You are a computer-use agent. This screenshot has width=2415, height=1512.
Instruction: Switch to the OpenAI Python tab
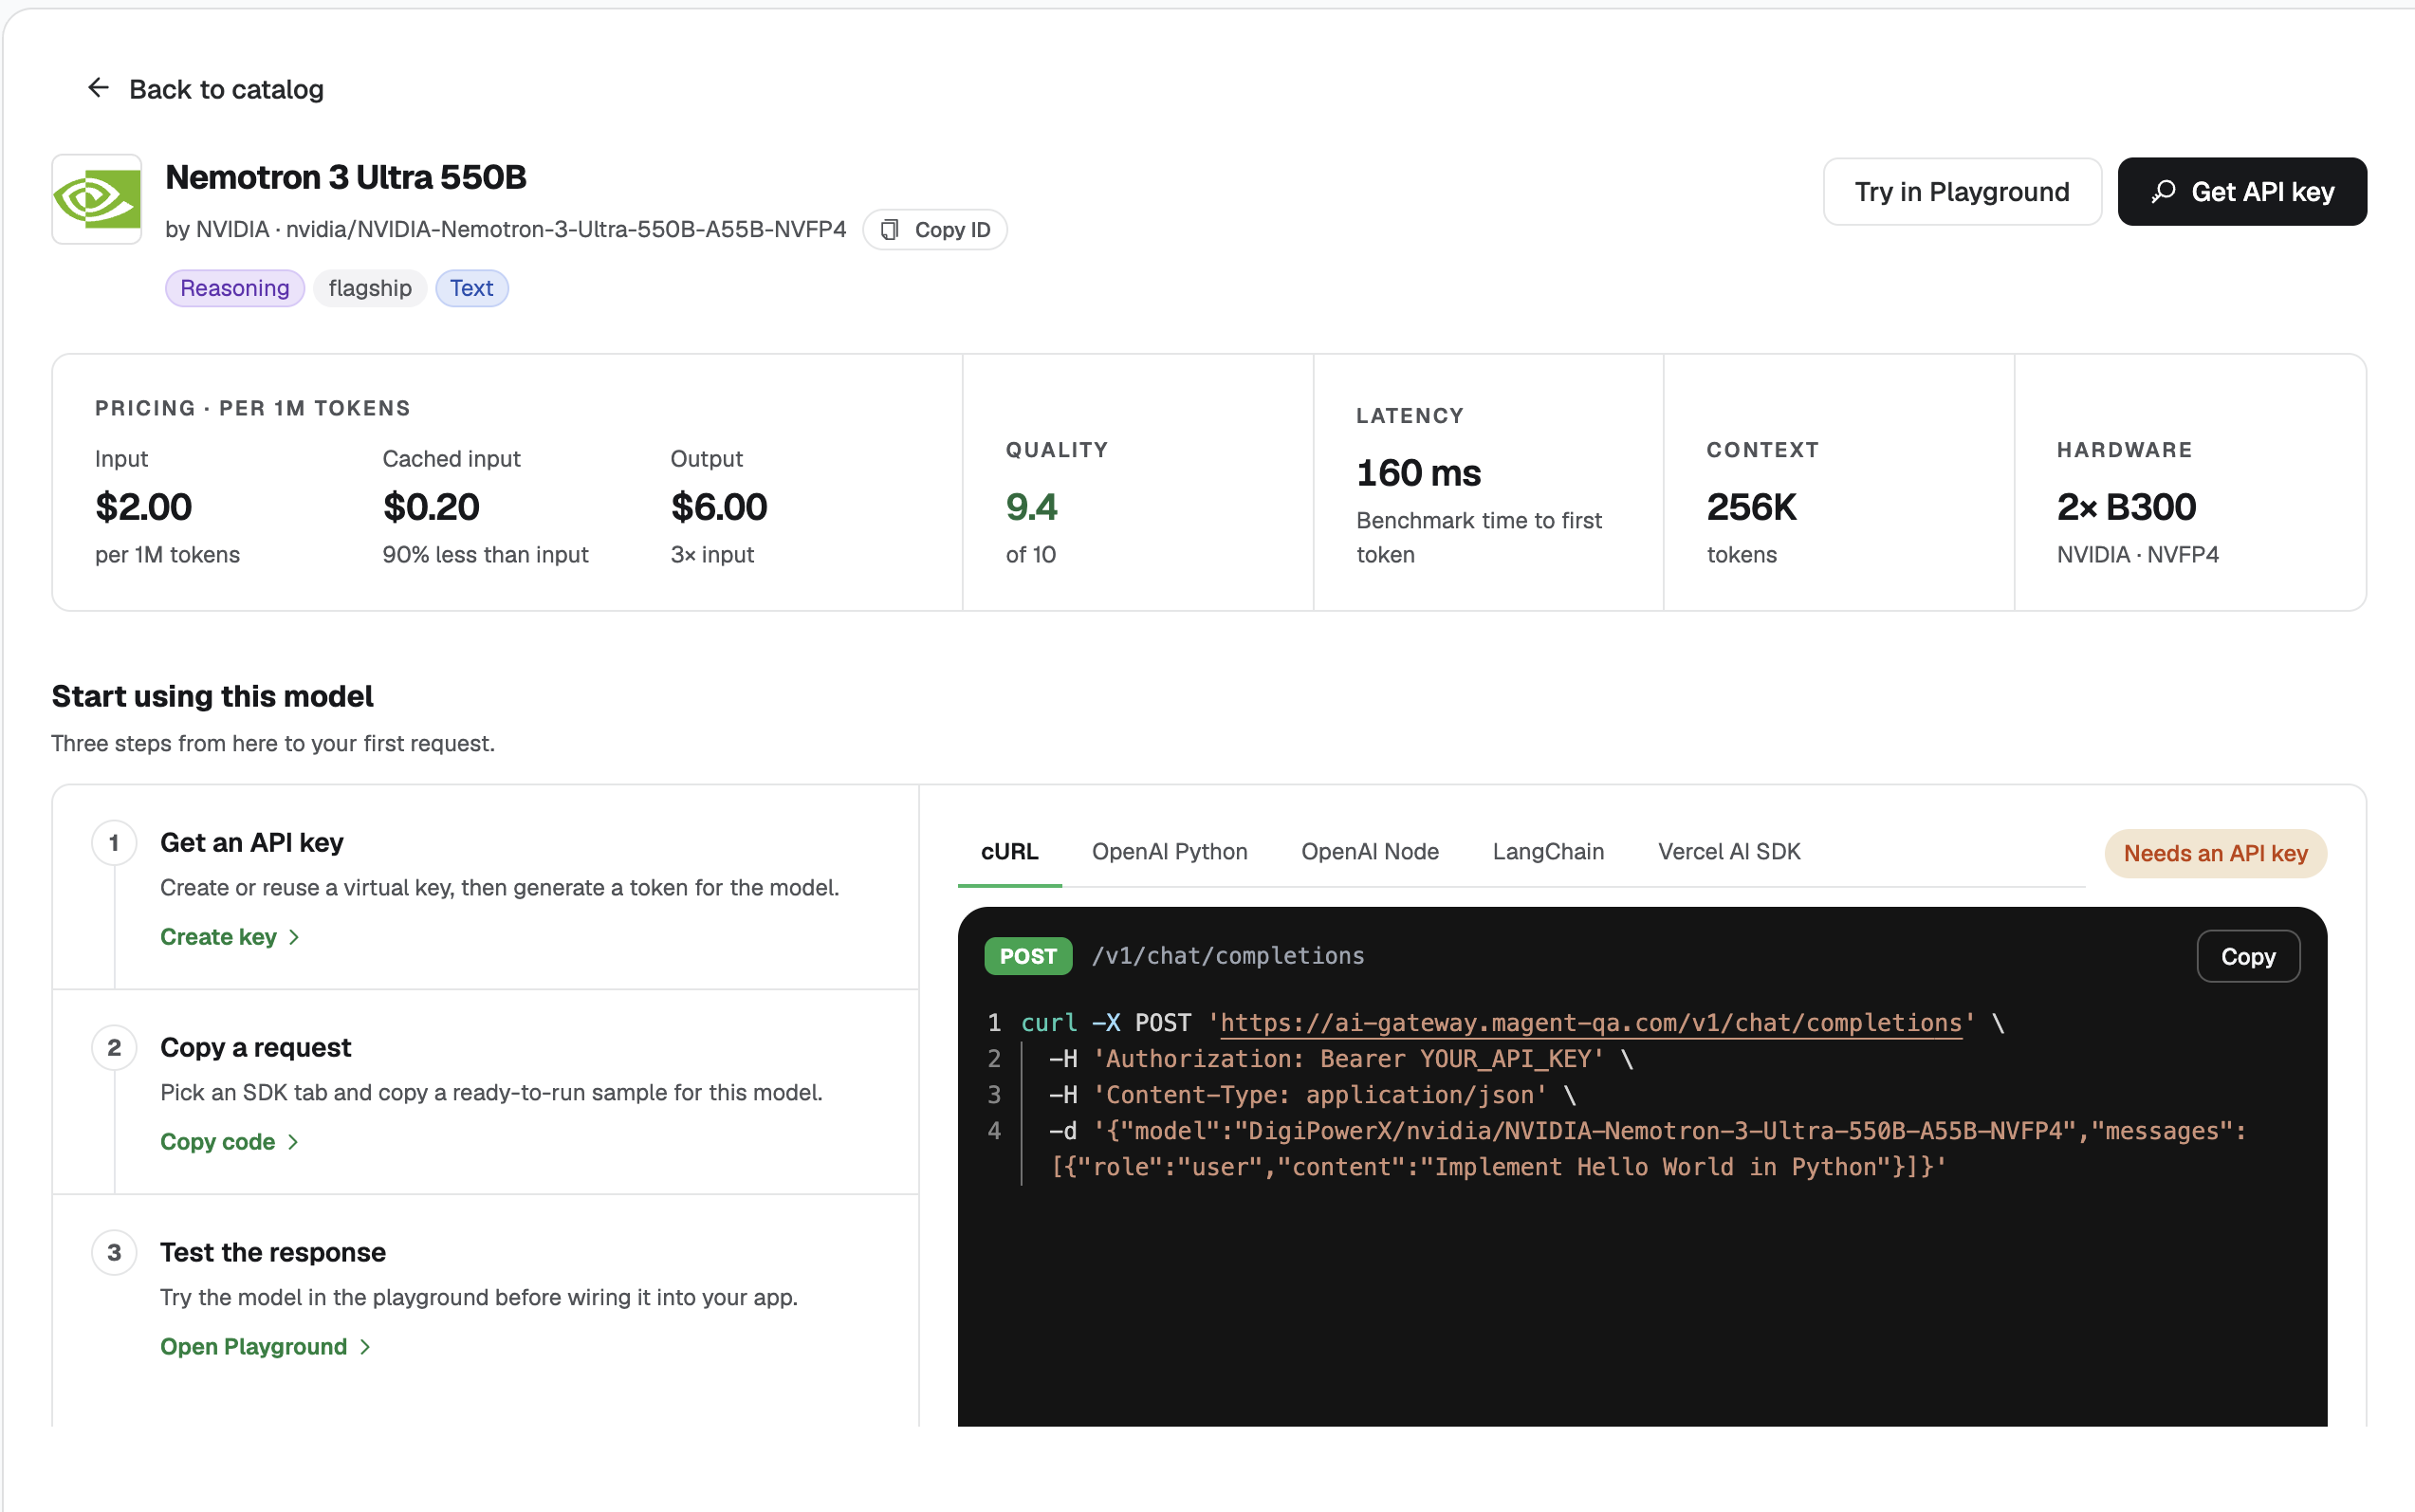1170,852
